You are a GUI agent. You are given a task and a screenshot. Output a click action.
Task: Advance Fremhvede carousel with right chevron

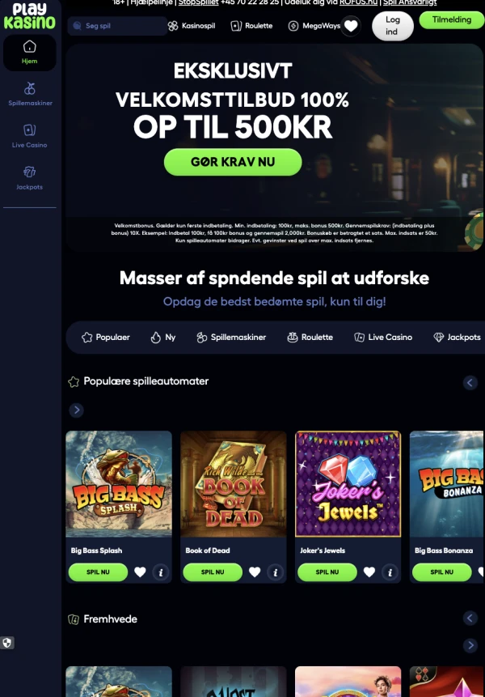(x=470, y=645)
